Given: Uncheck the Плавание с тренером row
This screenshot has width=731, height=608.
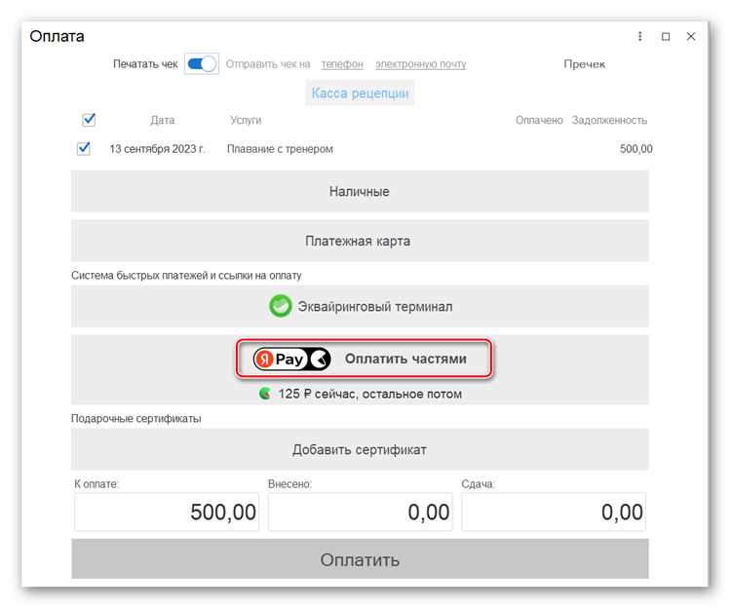Looking at the screenshot, I should 84,149.
